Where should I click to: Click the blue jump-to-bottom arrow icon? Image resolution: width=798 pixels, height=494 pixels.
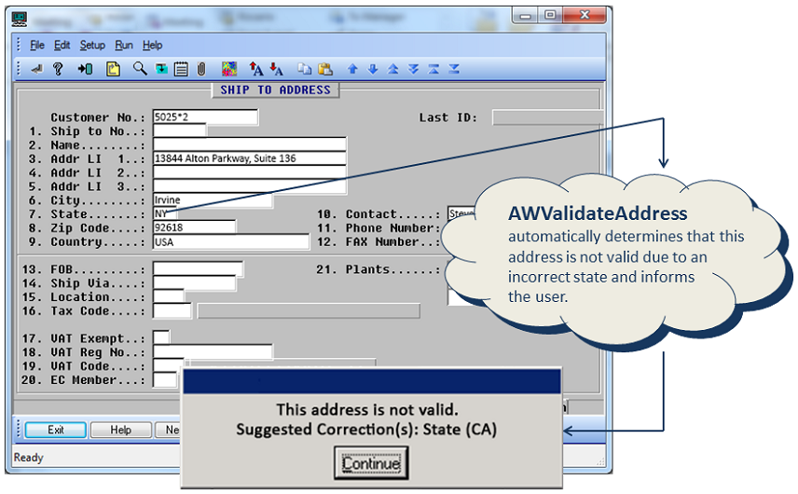click(x=454, y=69)
